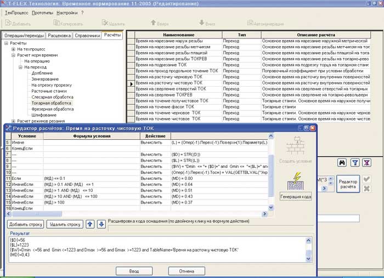Move row down with blue down arrow

pyautogui.click(x=101, y=224)
